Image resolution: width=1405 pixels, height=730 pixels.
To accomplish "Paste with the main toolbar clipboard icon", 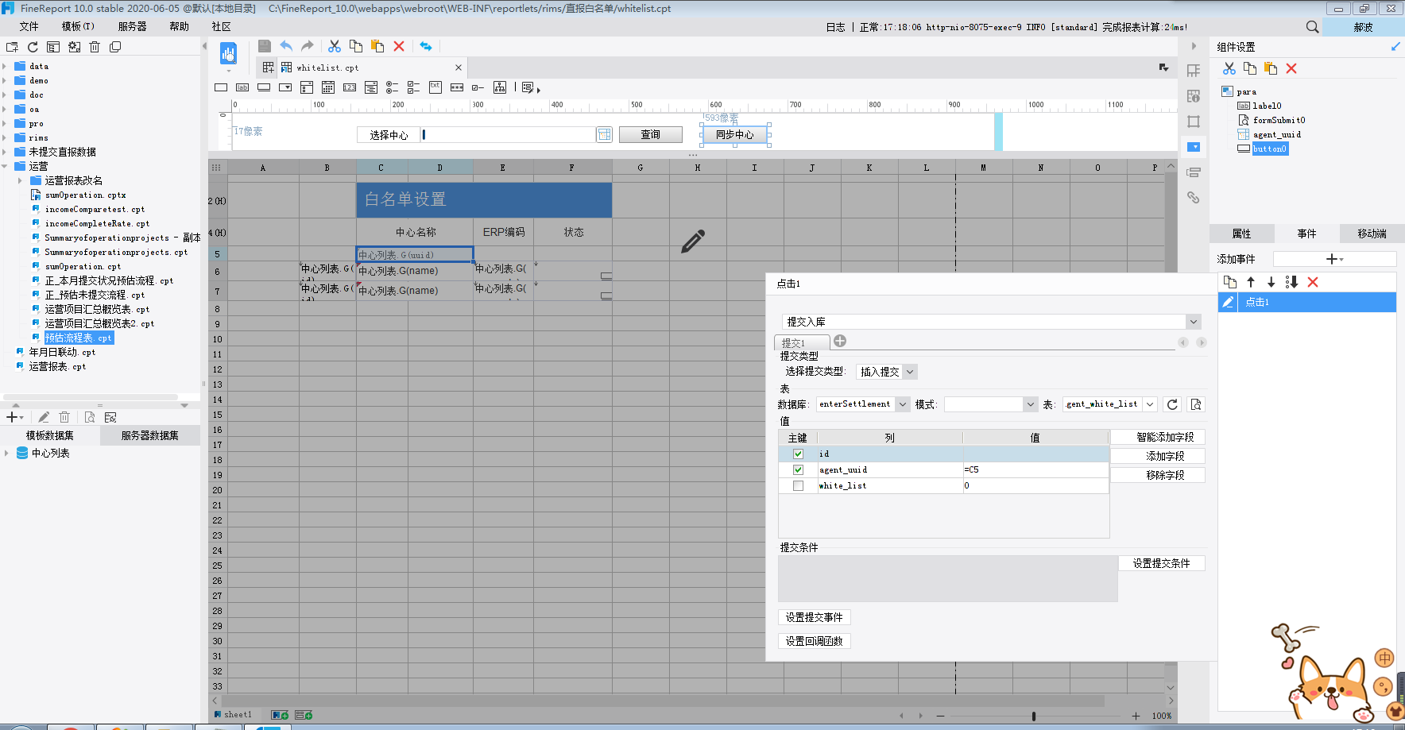I will pos(377,46).
